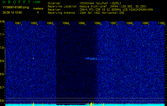Click the HROFFT title text

[x=17, y=2]
